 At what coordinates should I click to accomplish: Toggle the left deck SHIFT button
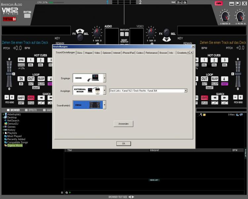tap(21, 98)
